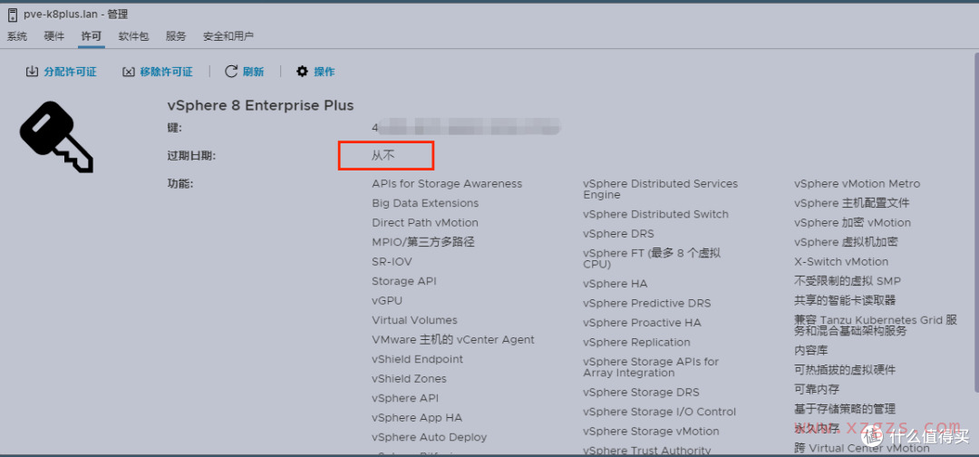Viewport: 979px width, 457px height.
Task: Click the 移除许可证 button label
Action: coord(167,72)
